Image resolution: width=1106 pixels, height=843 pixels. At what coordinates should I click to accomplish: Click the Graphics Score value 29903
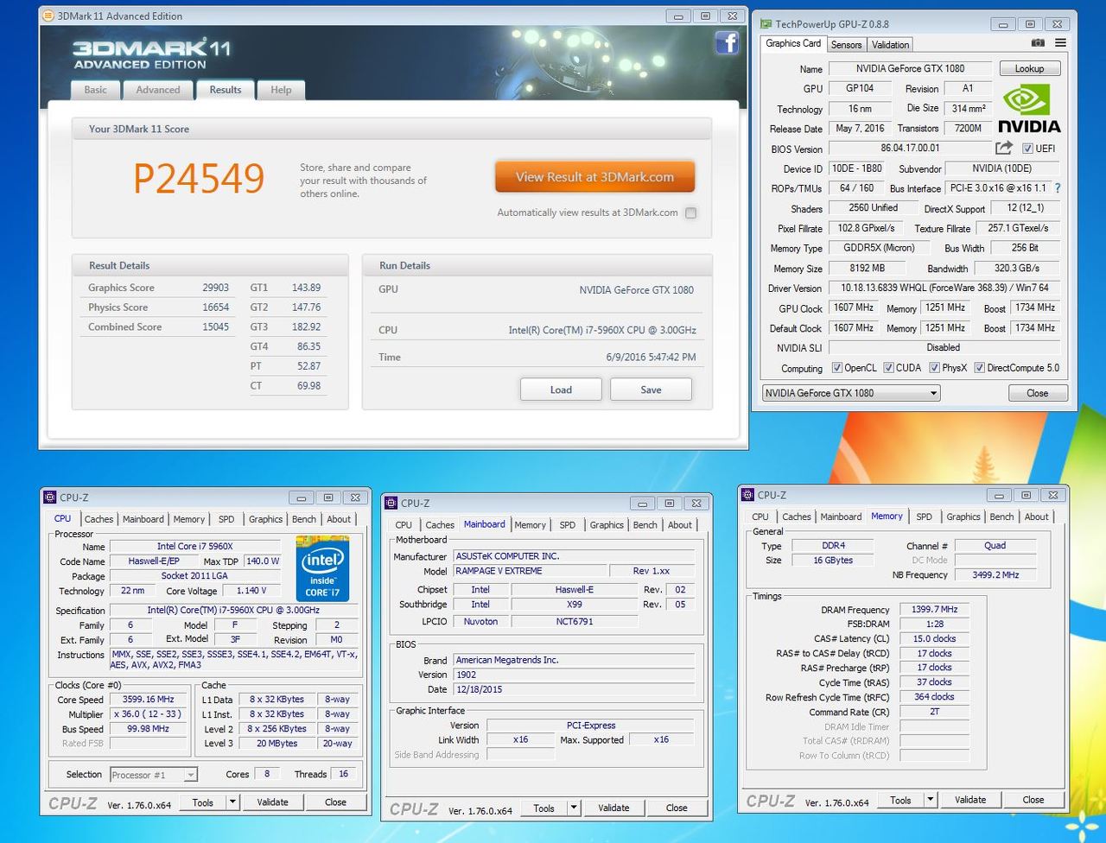tap(215, 288)
